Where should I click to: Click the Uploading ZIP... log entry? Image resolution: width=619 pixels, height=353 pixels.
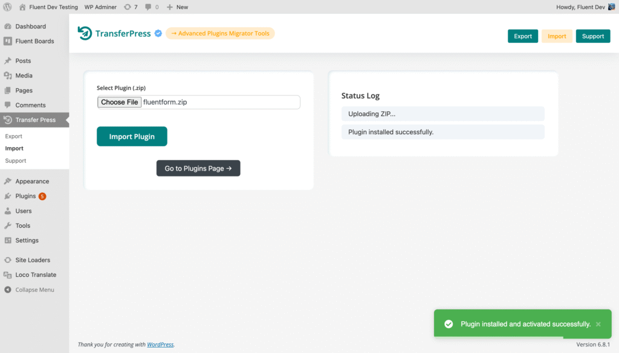click(443, 114)
